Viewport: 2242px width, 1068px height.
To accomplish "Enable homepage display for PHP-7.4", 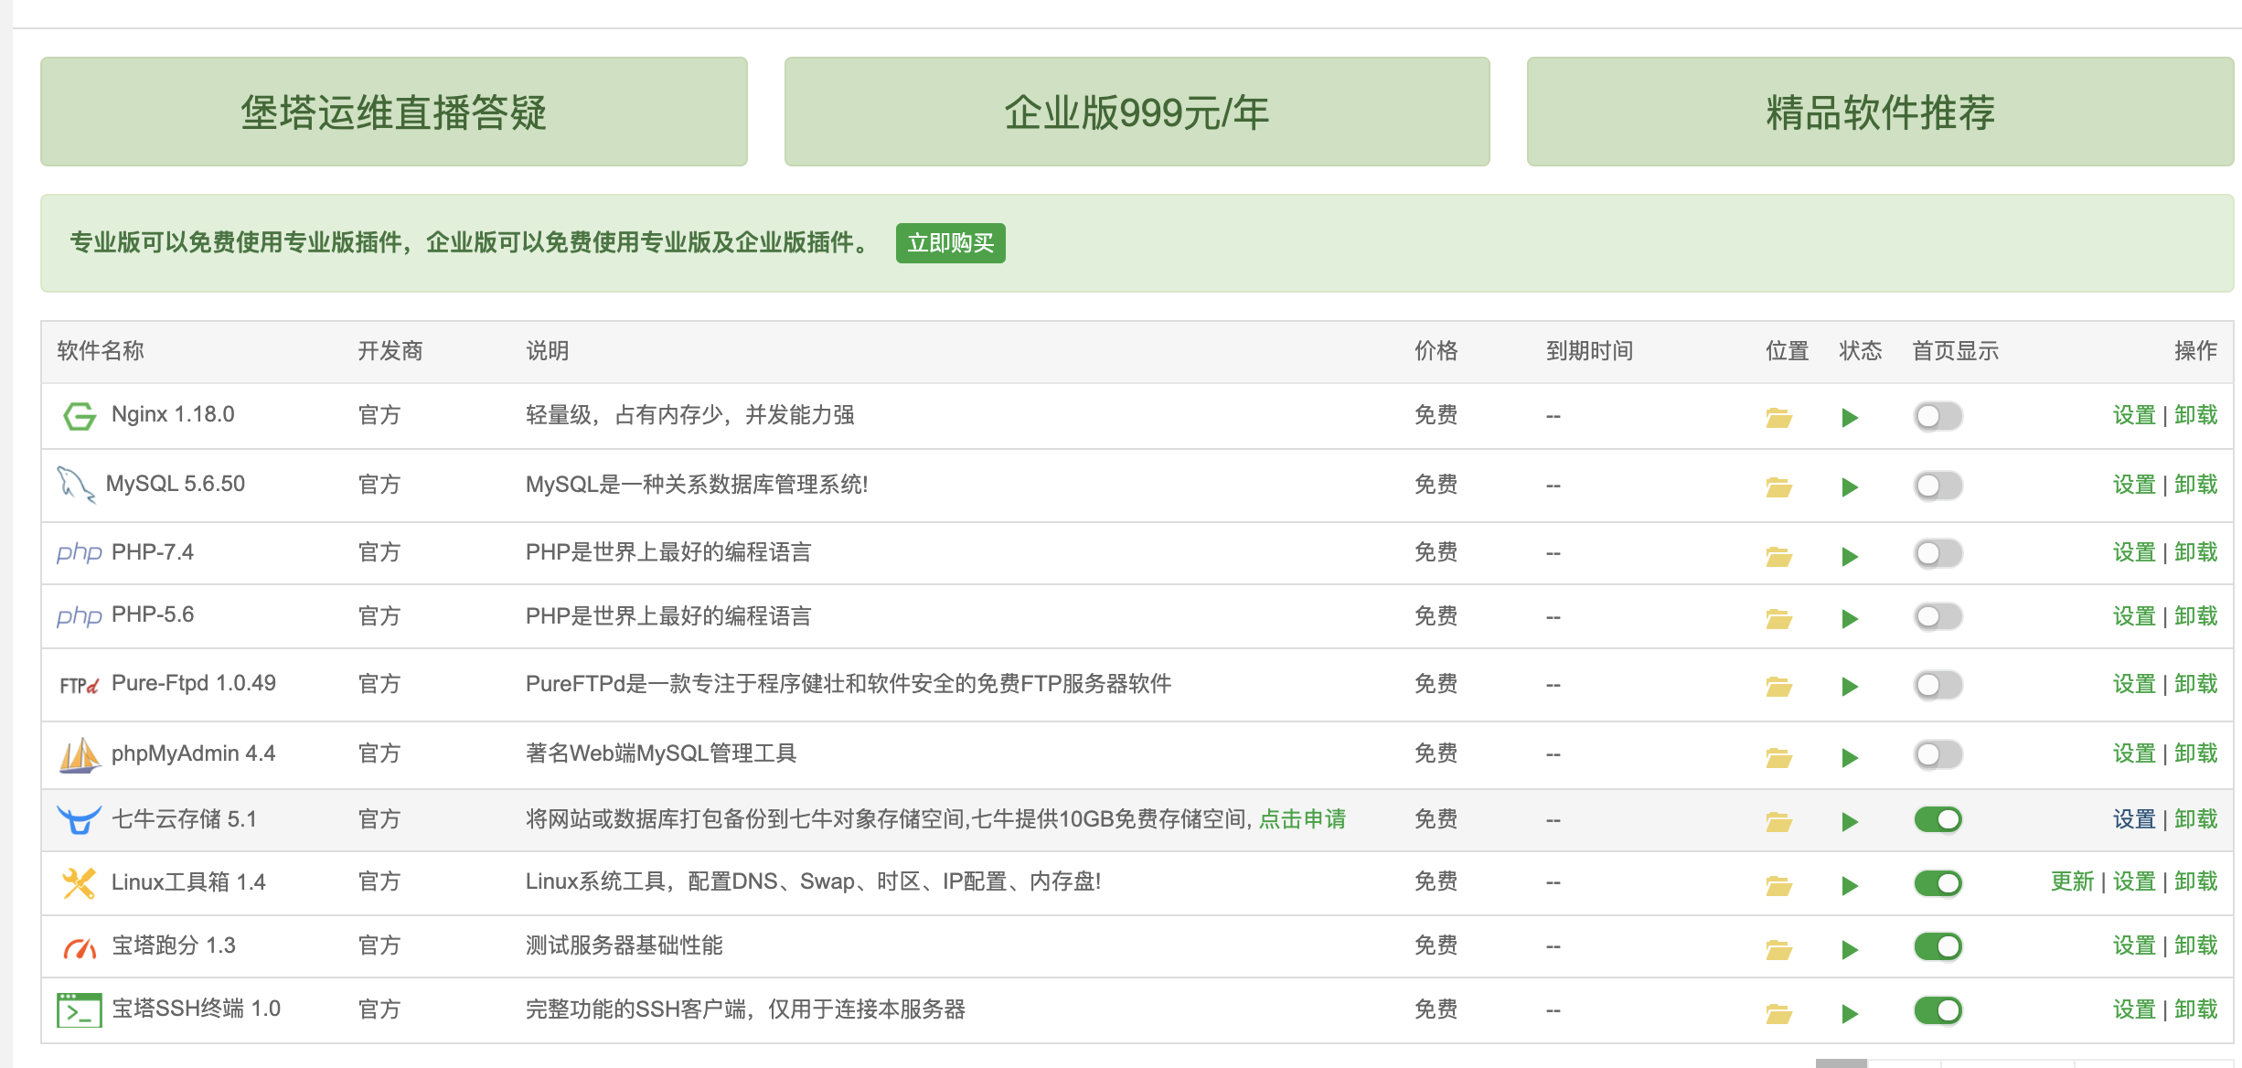I will 1938,553.
